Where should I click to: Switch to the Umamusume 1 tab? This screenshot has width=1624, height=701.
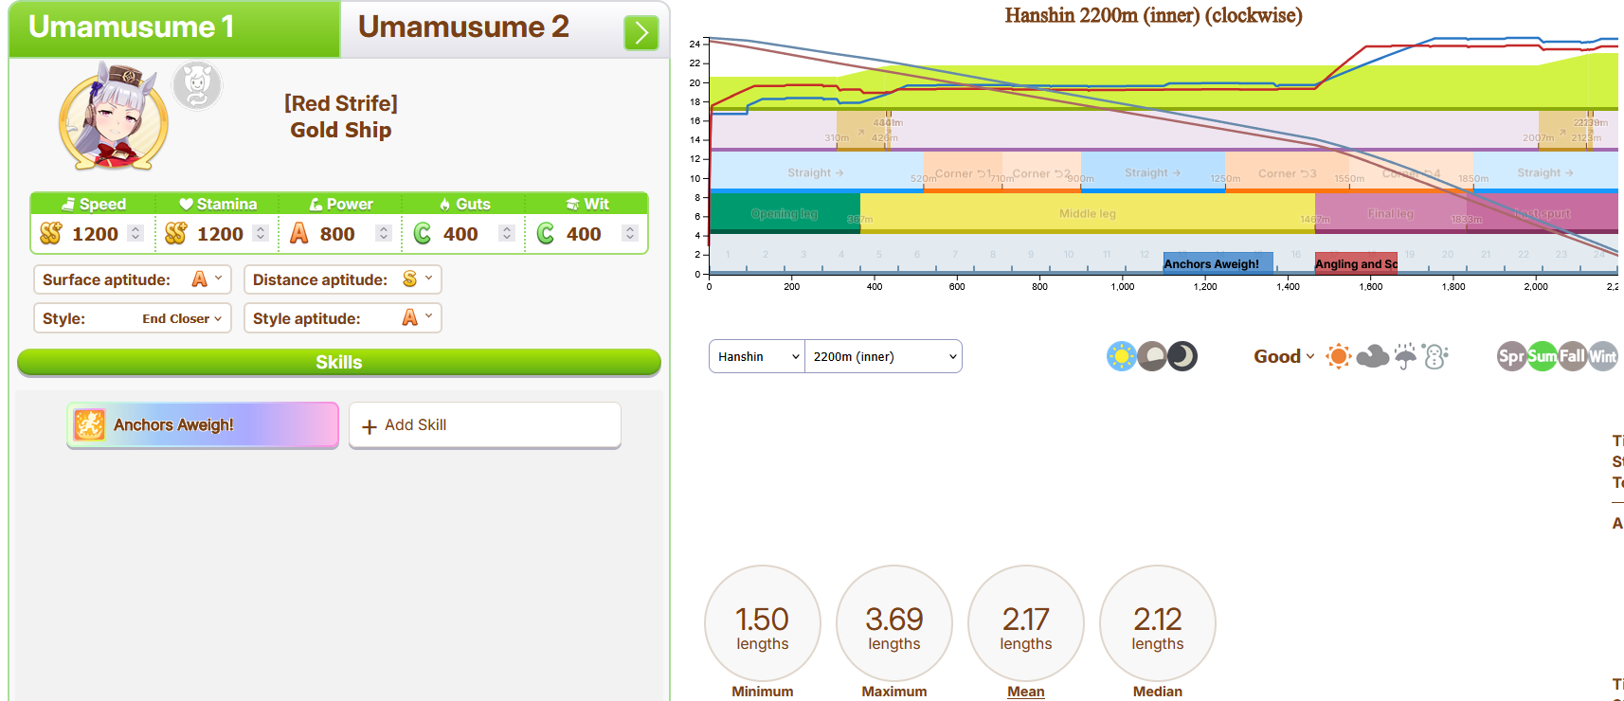[174, 28]
